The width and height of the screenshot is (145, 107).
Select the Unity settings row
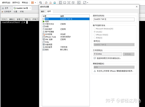point(66,42)
